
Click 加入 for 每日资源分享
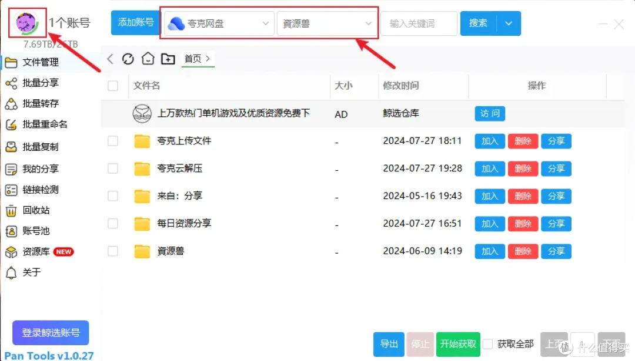tap(490, 224)
